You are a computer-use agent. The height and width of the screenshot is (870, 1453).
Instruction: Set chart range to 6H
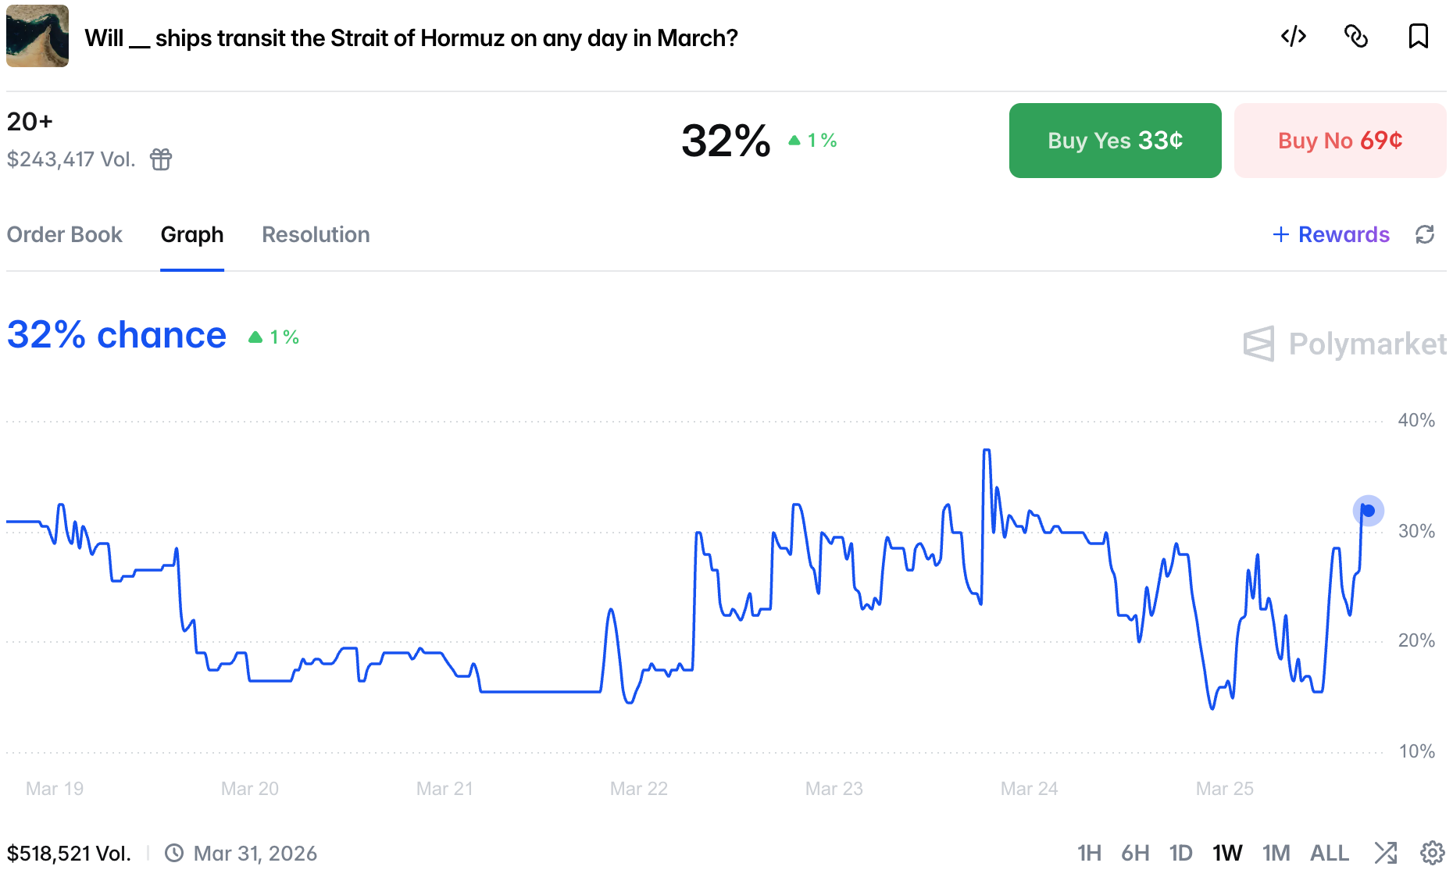click(1135, 853)
